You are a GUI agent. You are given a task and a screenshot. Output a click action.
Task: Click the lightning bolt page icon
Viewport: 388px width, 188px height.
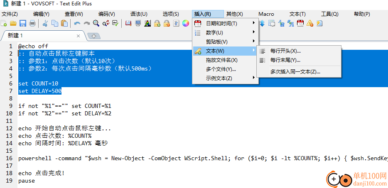tap(319, 24)
